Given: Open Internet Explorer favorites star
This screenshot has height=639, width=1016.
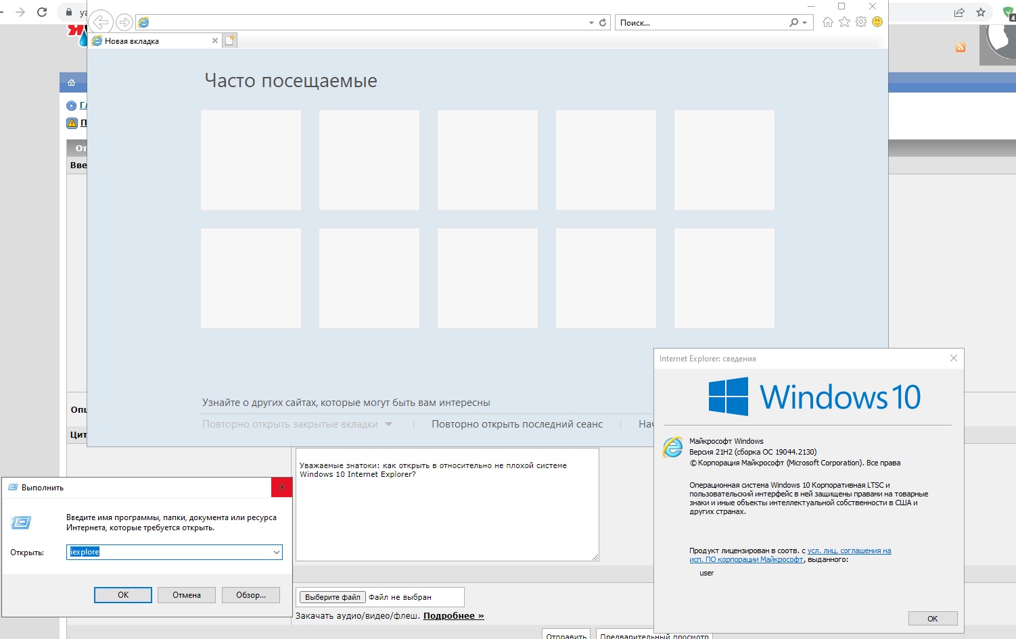Looking at the screenshot, I should coord(844,22).
